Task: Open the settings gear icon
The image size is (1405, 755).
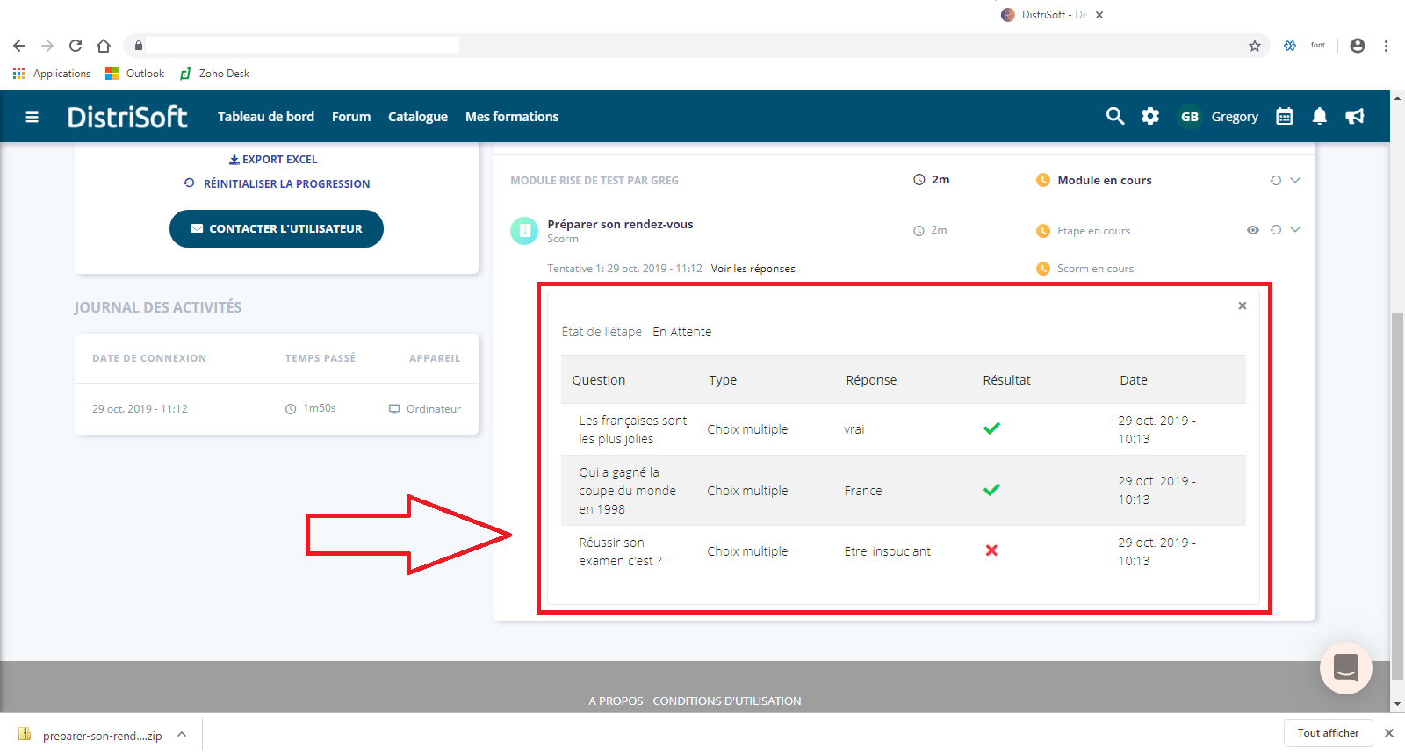Action: [1150, 116]
